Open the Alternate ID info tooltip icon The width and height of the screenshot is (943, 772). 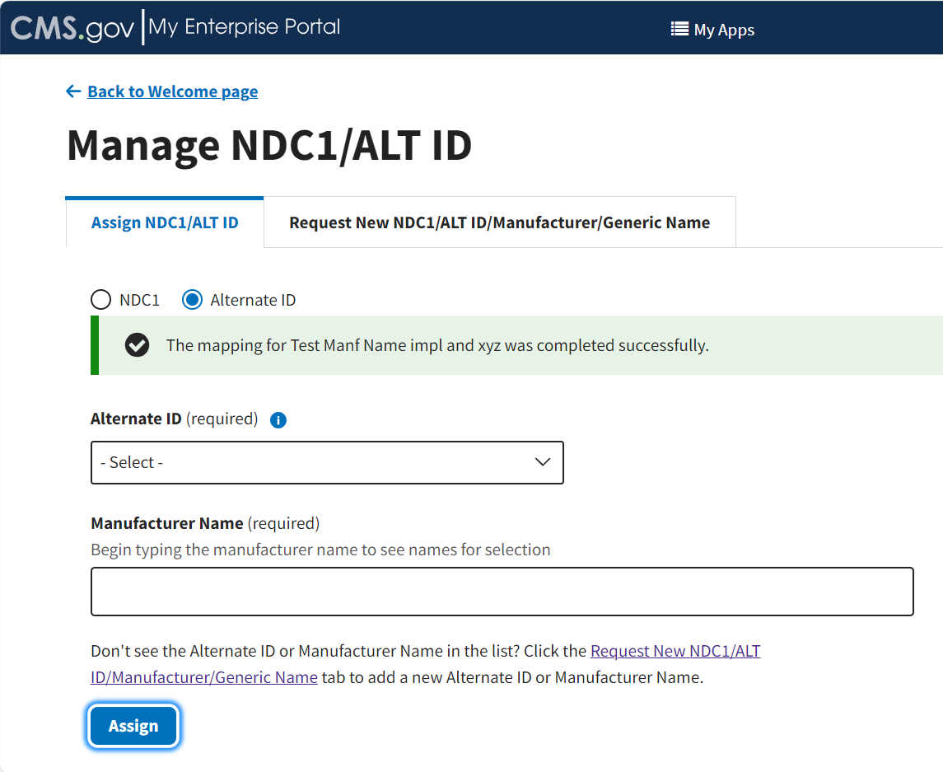pyautogui.click(x=278, y=420)
